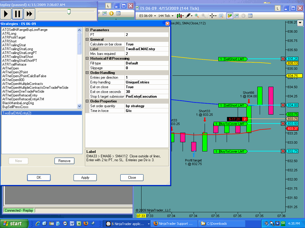305x228 pixels.
Task: Click the replay Play button
Action: (6, 14)
